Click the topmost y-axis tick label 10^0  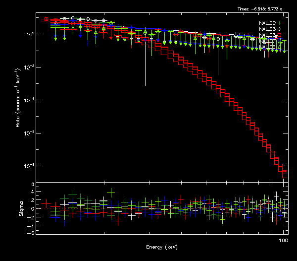coord(30,34)
